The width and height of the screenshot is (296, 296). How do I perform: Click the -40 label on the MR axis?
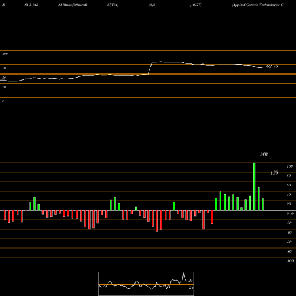pos(289,233)
